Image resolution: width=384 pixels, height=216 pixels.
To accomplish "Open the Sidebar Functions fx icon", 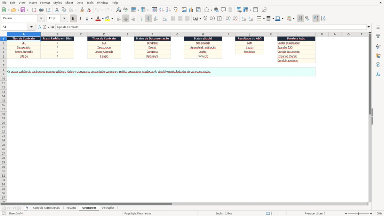I will (x=378, y=74).
